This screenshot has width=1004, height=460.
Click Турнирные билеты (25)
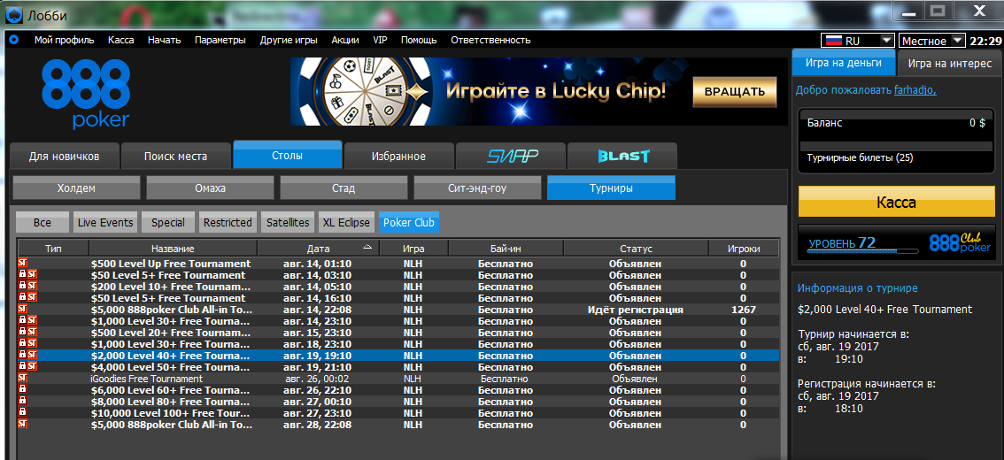click(x=860, y=157)
